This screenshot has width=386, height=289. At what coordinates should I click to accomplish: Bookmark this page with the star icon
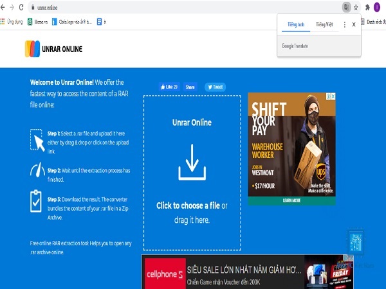coord(356,7)
